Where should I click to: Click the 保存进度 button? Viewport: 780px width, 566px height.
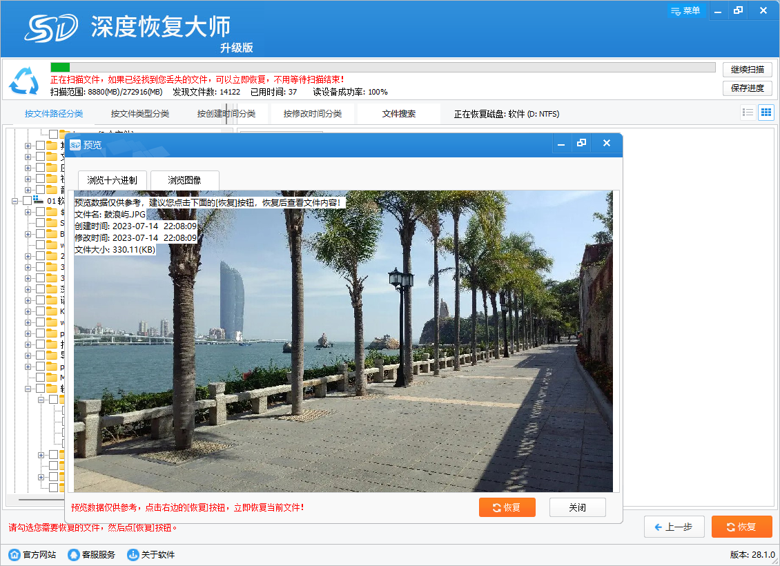click(747, 88)
